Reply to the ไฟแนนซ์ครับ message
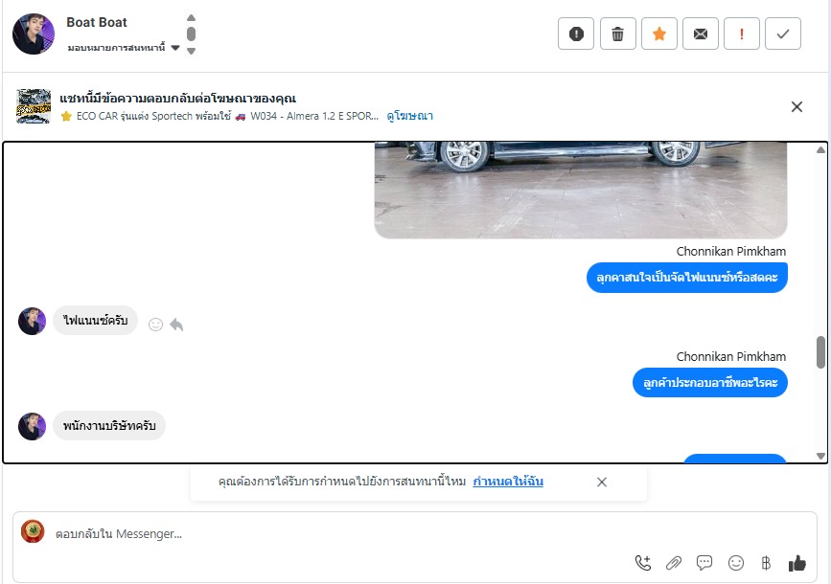831x584 pixels. 176,324
